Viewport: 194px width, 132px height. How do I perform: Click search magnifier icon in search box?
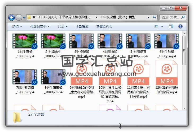pyautogui.click(x=183, y=17)
